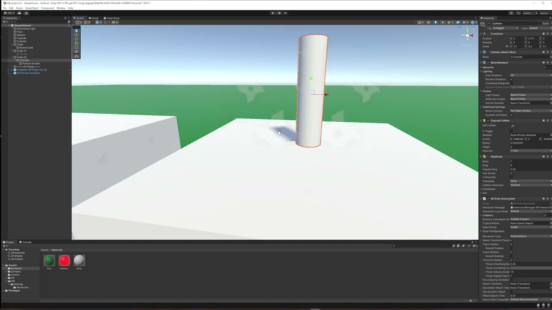Click the Mass input field
This screenshot has width=552, height=310.
(531, 161)
